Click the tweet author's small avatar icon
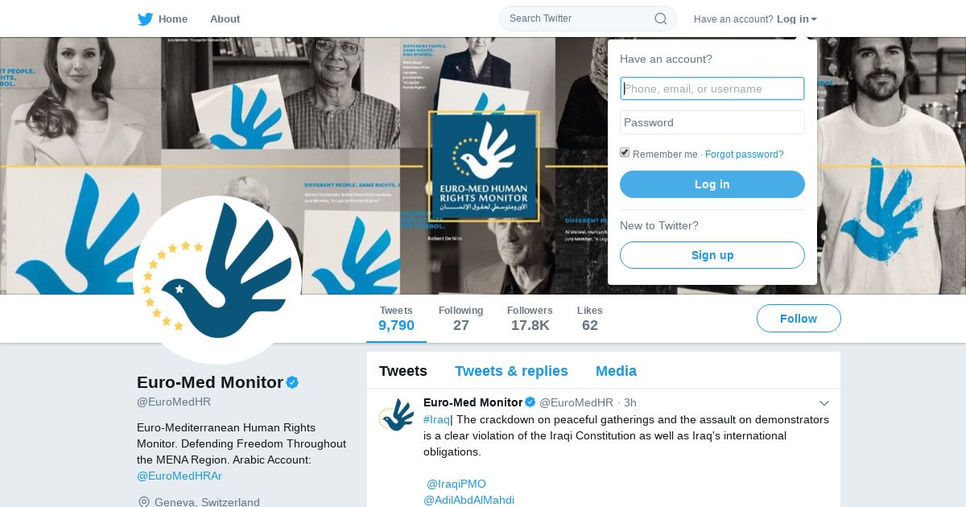966x507 pixels. (x=396, y=414)
